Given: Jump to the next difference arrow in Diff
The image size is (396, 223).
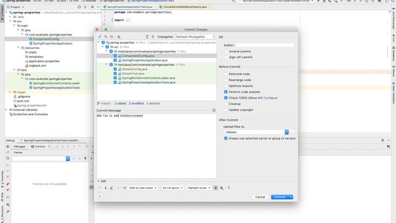Looking at the screenshot, I should pos(106,188).
